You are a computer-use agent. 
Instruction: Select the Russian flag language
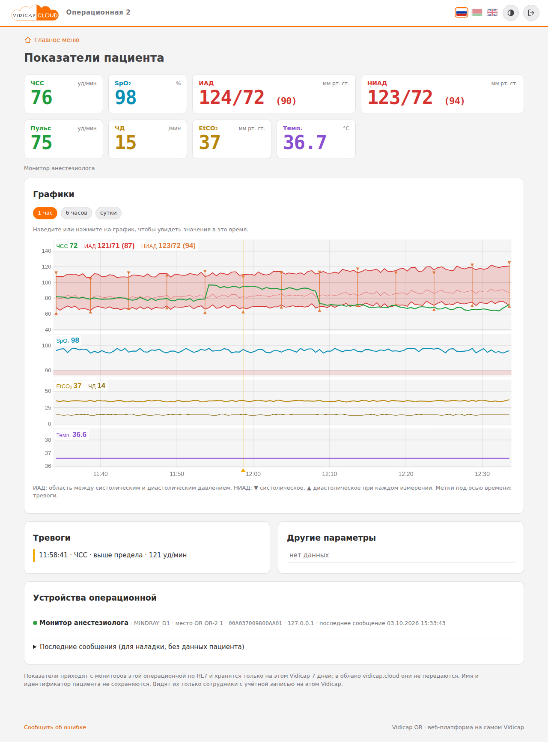pos(462,12)
